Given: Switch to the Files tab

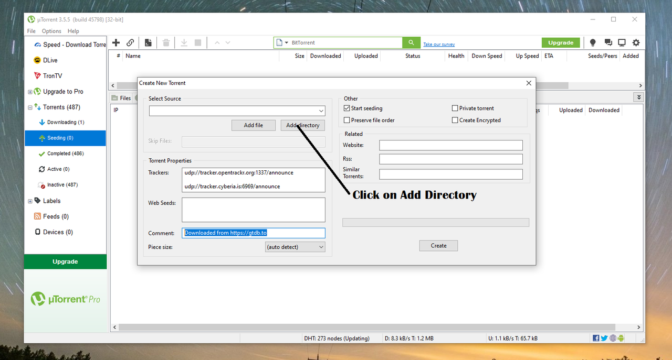Looking at the screenshot, I should pos(121,98).
